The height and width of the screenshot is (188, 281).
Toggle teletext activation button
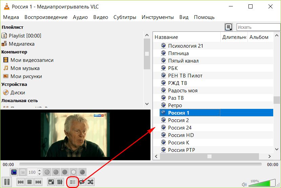tap(14, 172)
